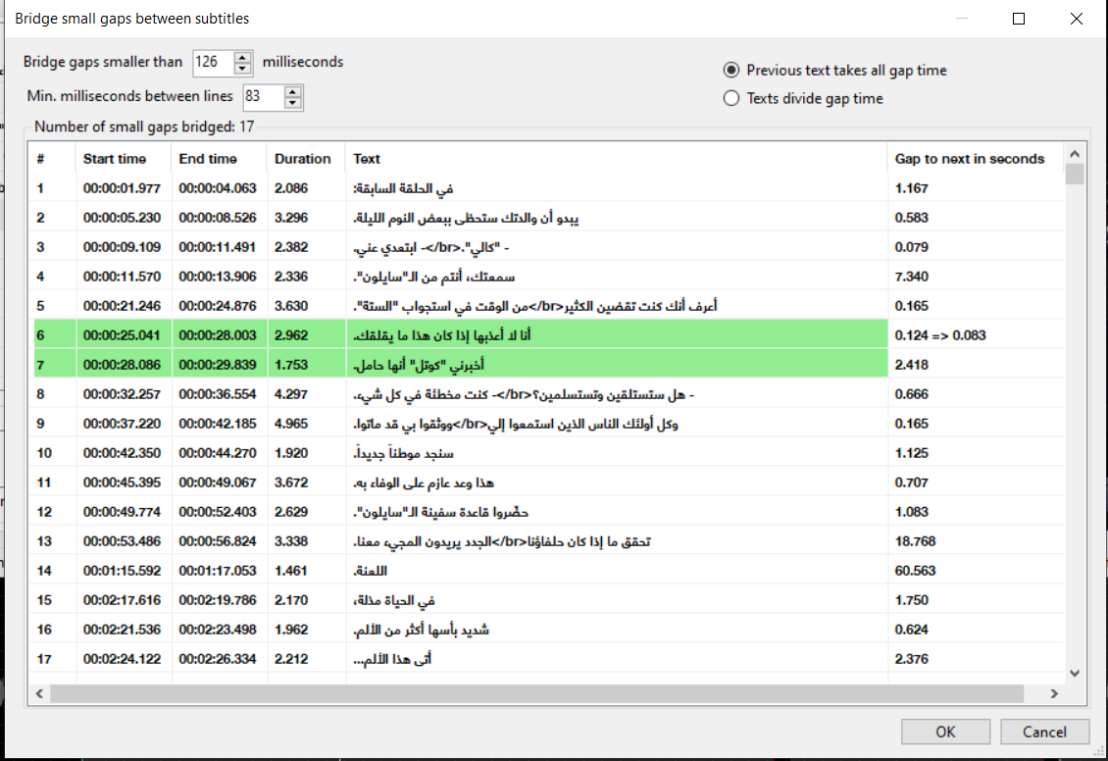Decrease Min. milliseconds between lines value
The width and height of the screenshot is (1108, 761).
292,102
